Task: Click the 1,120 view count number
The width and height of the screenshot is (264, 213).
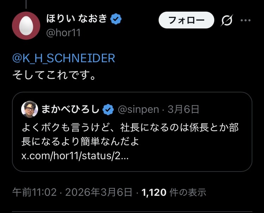Action: [x=154, y=192]
